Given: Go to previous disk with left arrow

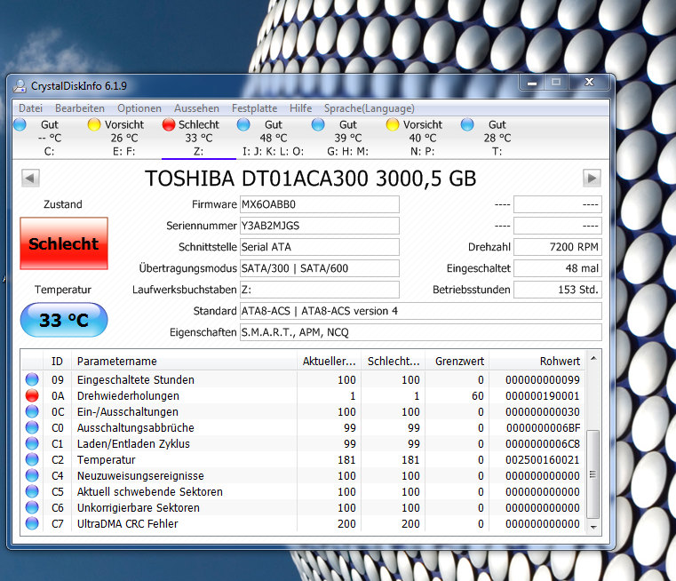Looking at the screenshot, I should point(30,178).
